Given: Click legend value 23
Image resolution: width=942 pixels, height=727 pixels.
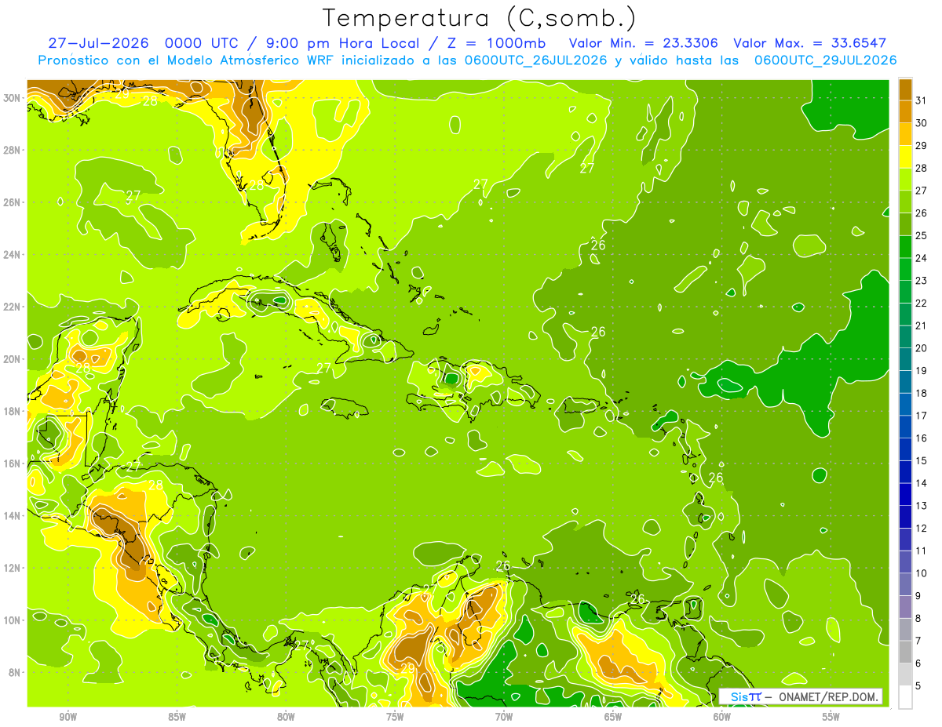Looking at the screenshot, I should coord(921,281).
